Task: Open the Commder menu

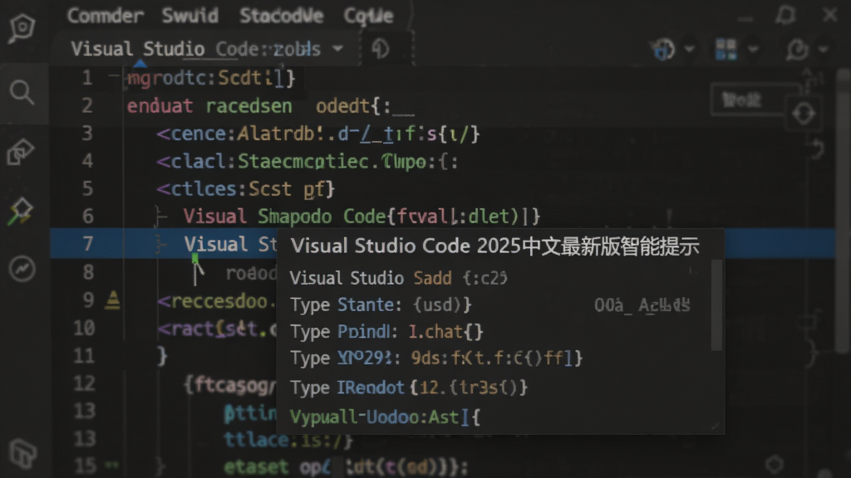Action: click(106, 16)
